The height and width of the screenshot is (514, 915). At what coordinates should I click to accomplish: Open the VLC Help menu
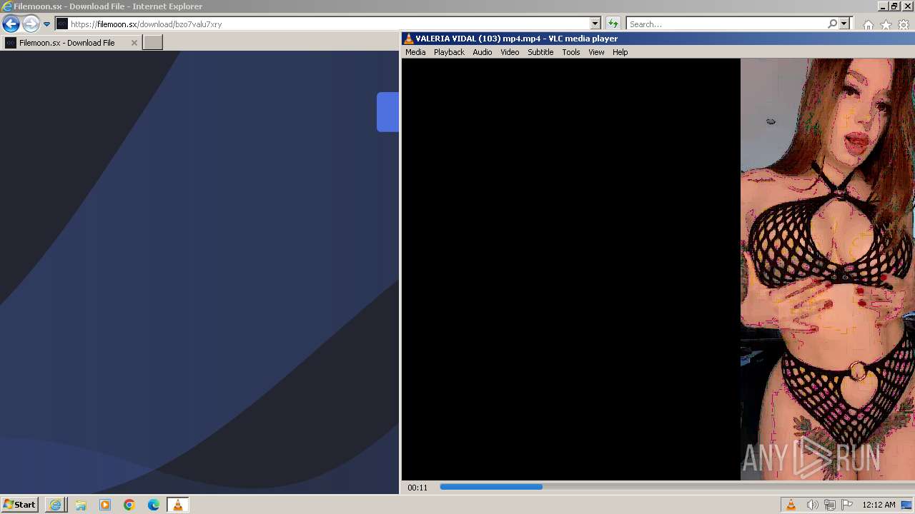620,52
